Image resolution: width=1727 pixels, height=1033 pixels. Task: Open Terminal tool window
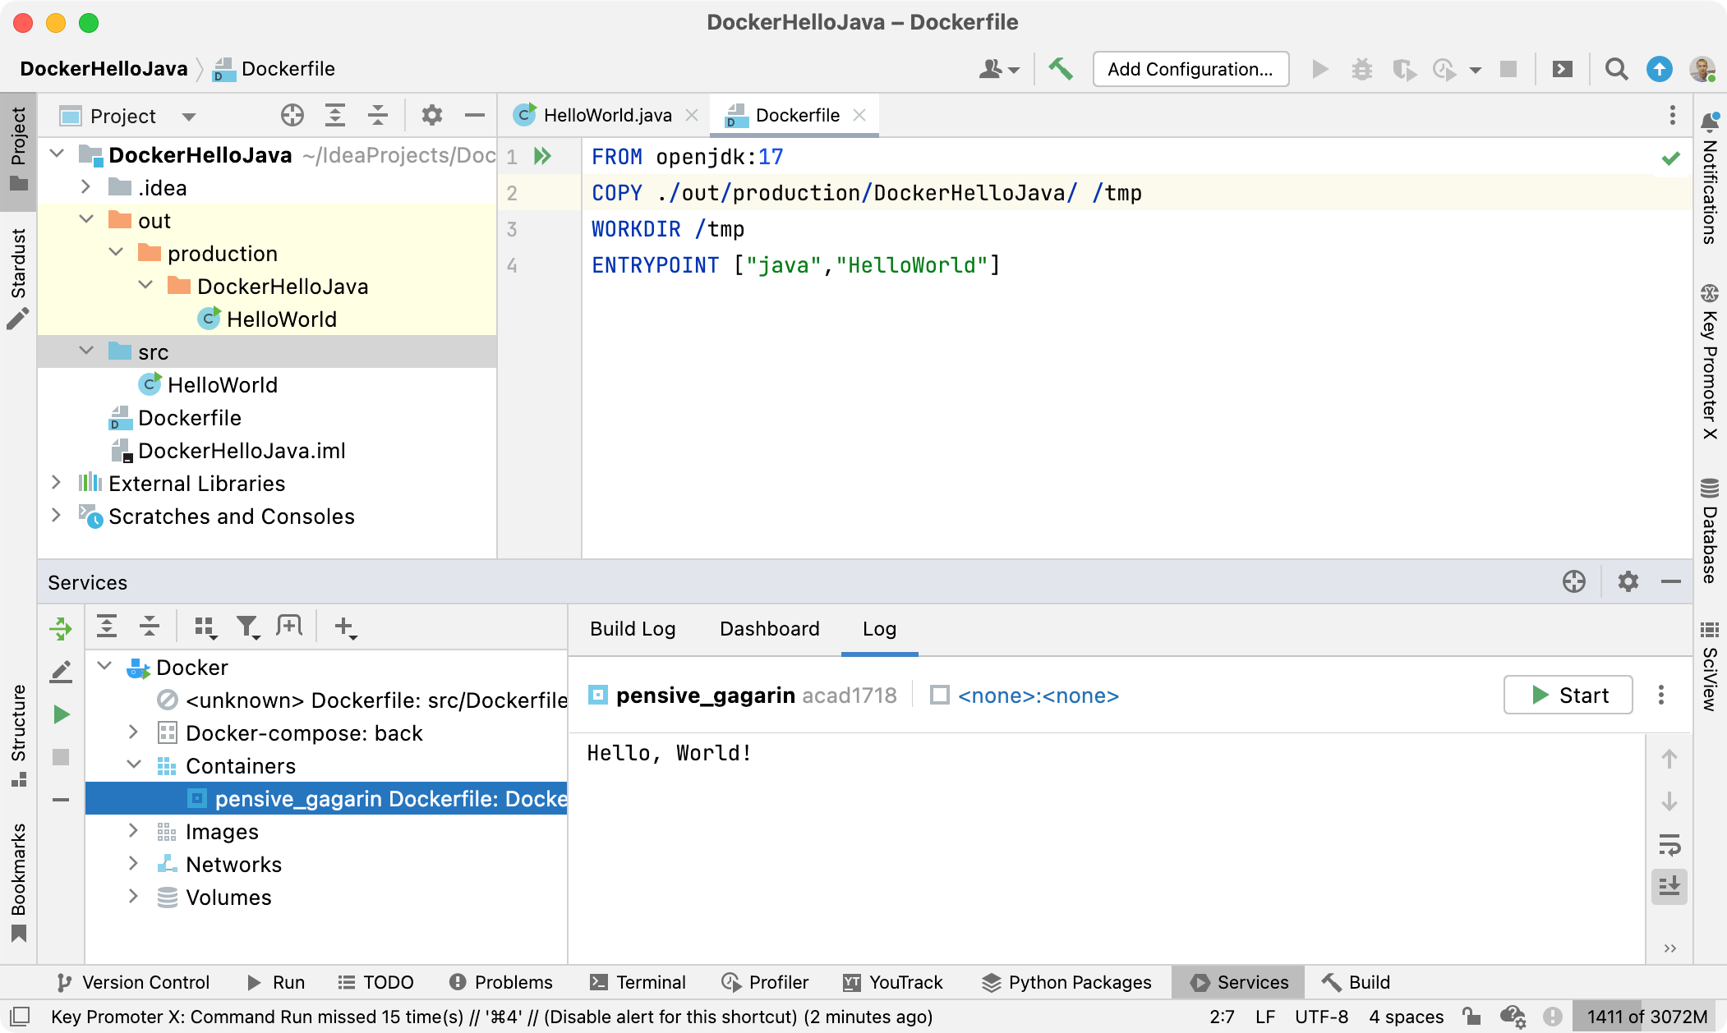638,982
